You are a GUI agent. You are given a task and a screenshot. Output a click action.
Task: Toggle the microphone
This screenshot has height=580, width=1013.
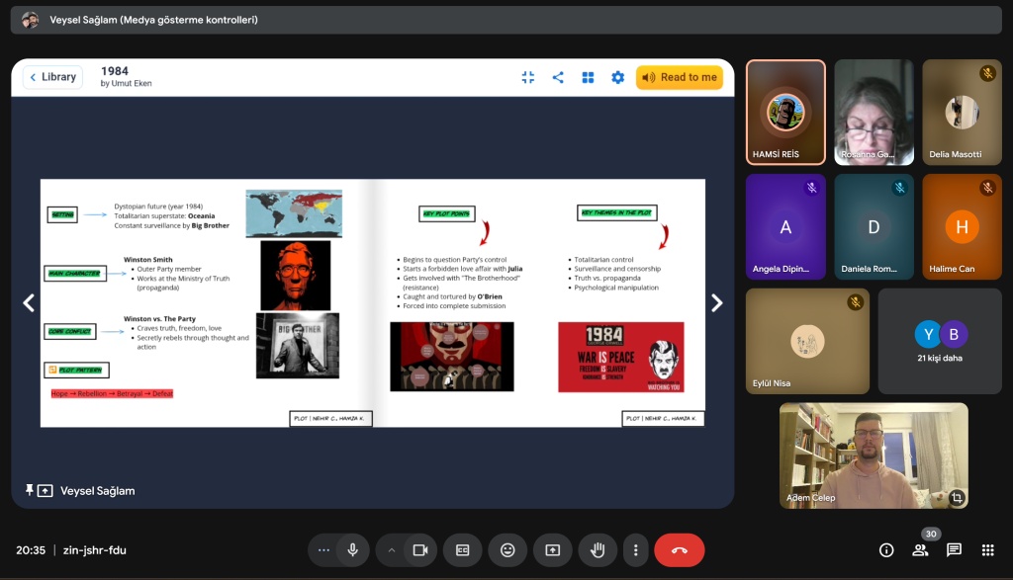click(x=353, y=550)
